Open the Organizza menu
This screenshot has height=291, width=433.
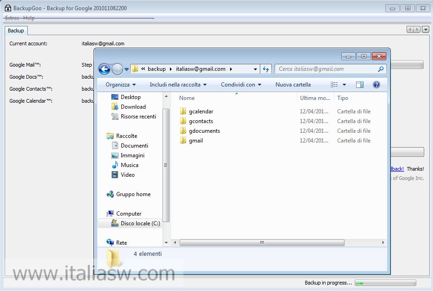pyautogui.click(x=120, y=85)
